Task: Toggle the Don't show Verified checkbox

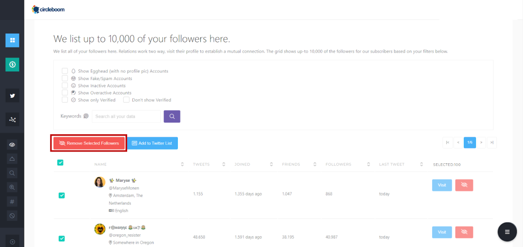Action: point(126,100)
